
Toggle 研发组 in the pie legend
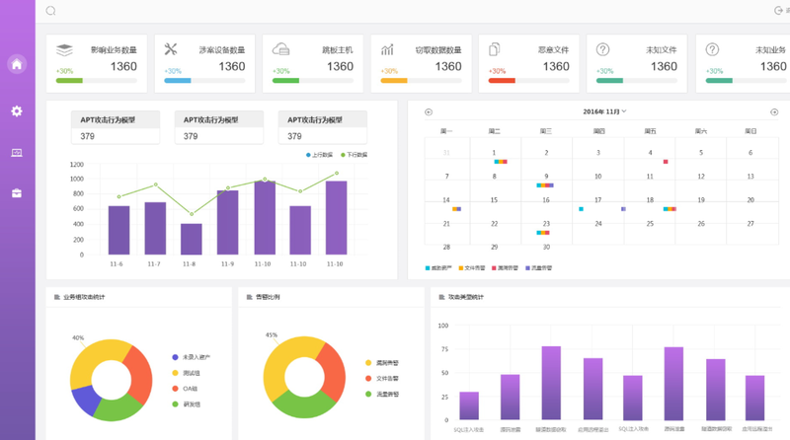[x=186, y=403]
